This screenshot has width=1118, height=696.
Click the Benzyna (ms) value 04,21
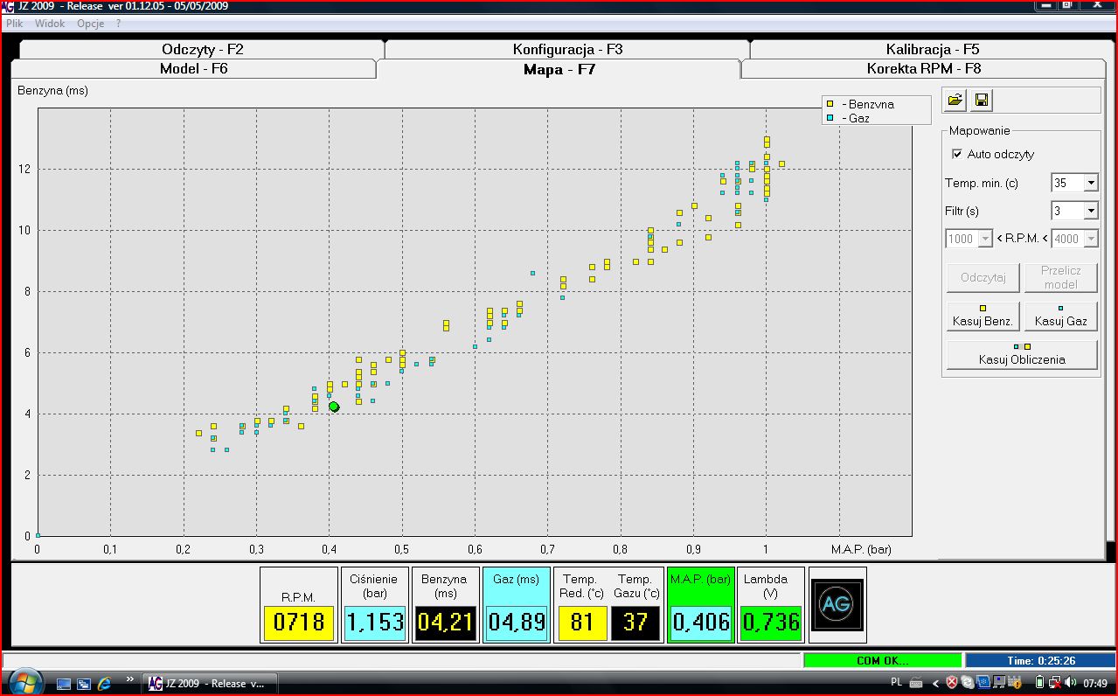[x=444, y=623]
